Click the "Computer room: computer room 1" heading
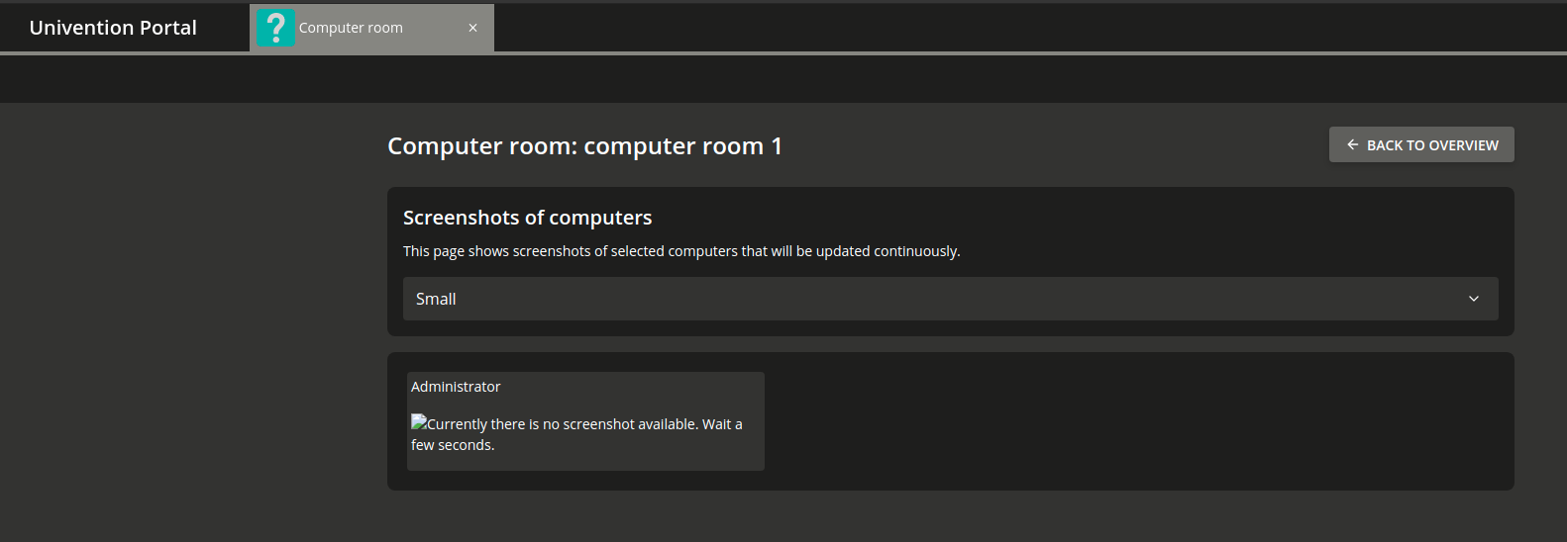Image resolution: width=1567 pixels, height=542 pixels. click(x=584, y=146)
